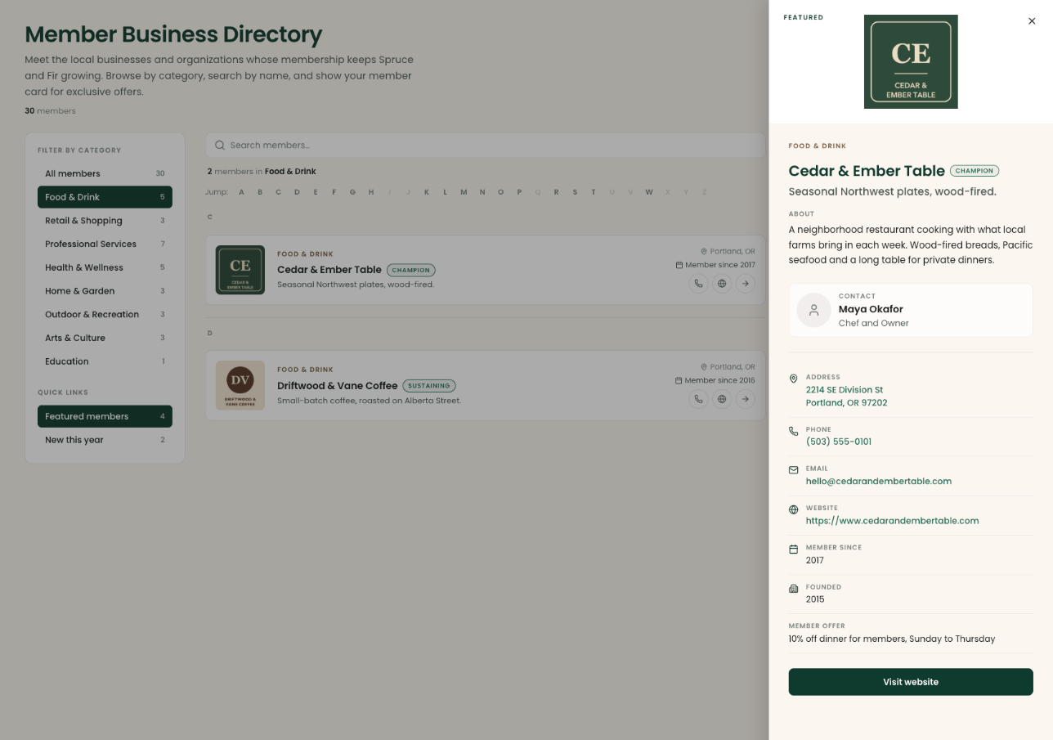Click the calendar icon beside Member Since
Image resolution: width=1053 pixels, height=740 pixels.
point(793,549)
